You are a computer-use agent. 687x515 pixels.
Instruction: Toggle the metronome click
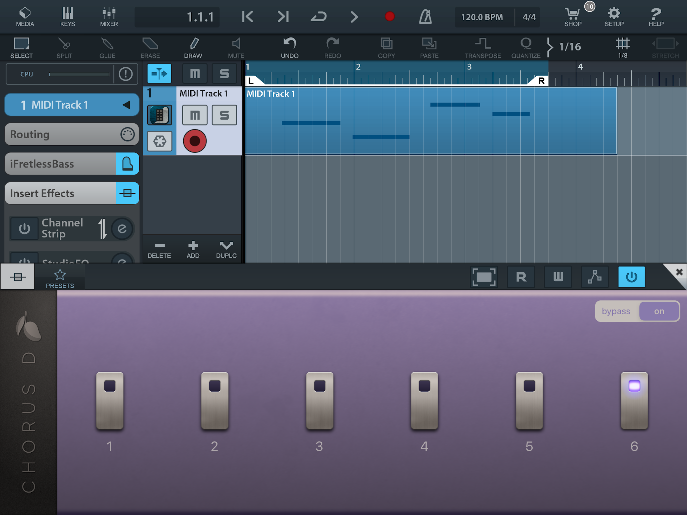(425, 16)
